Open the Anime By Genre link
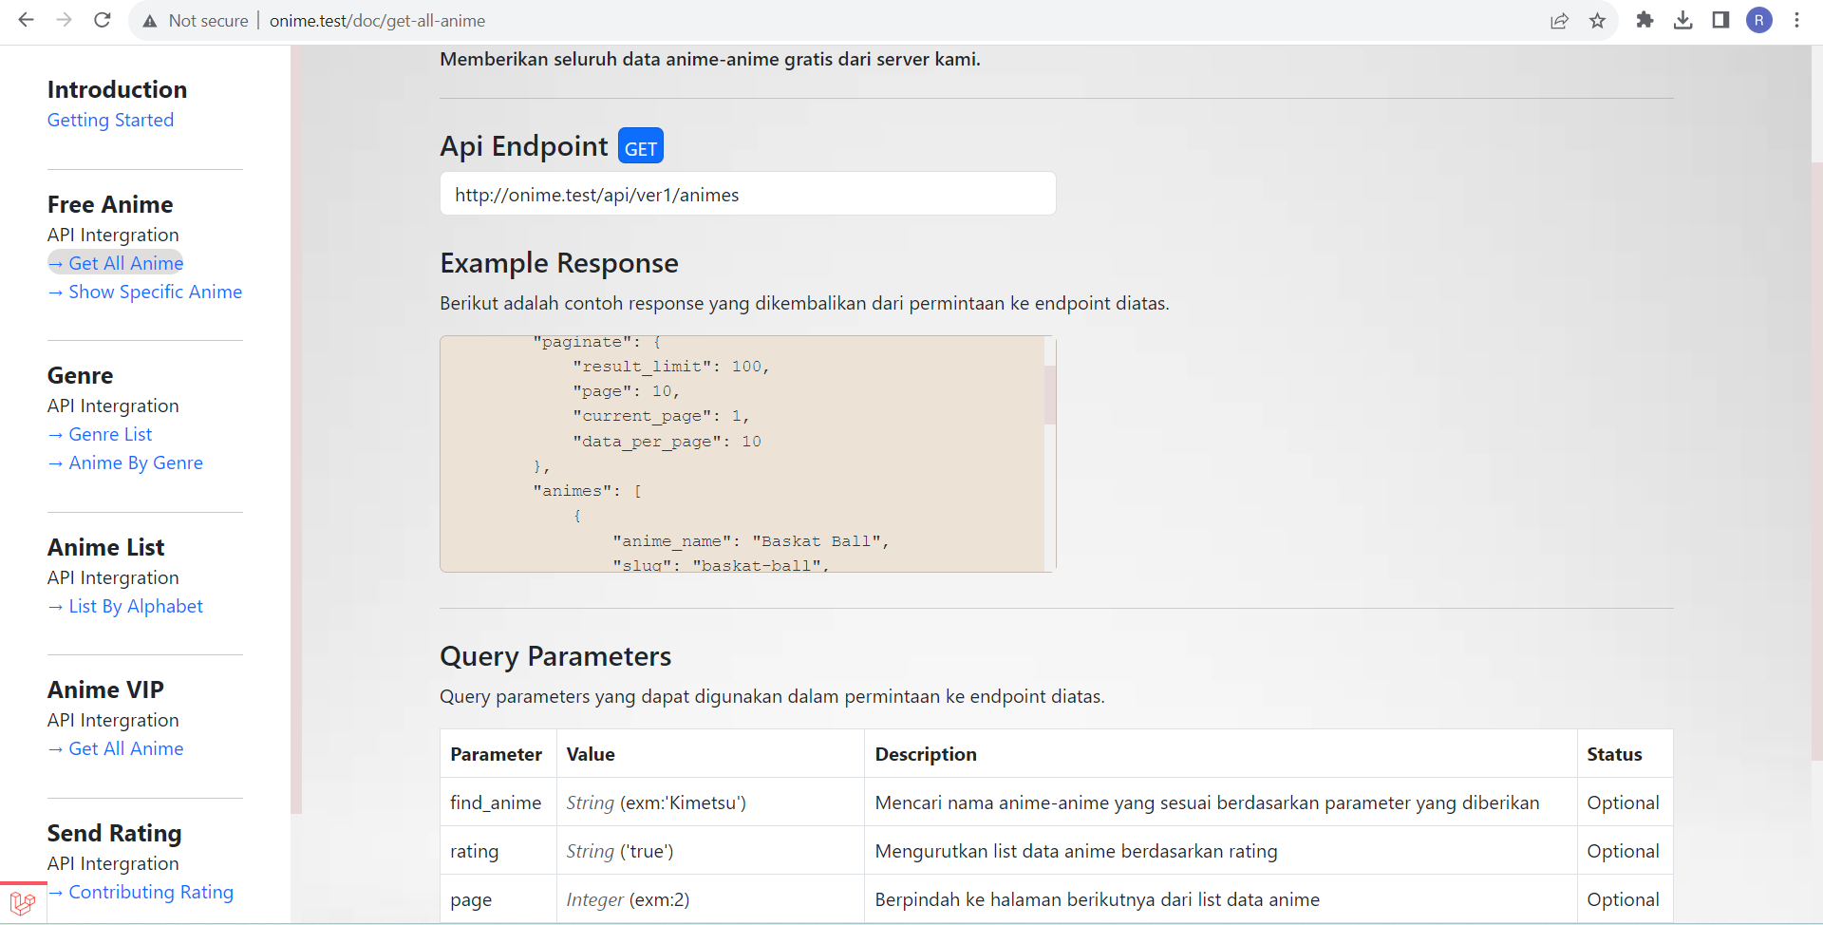Image resolution: width=1823 pixels, height=925 pixels. pyautogui.click(x=125, y=462)
